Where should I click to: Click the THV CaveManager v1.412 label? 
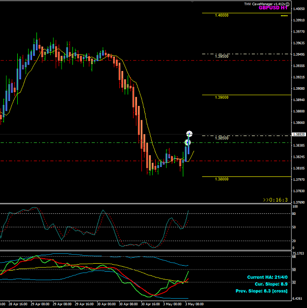pos(265,4)
